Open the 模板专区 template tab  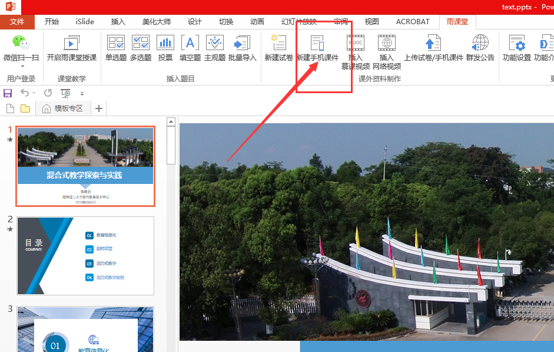(x=63, y=108)
